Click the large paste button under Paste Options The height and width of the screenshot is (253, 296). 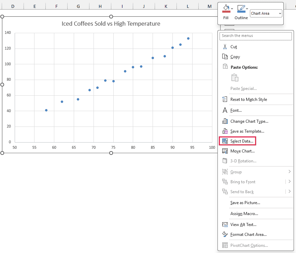235,78
